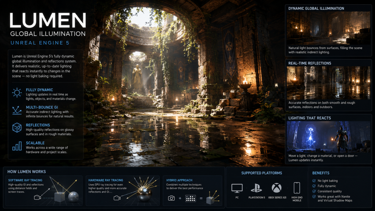375x211 pixels.
Task: Click the LUMEN title
Action: (48, 21)
